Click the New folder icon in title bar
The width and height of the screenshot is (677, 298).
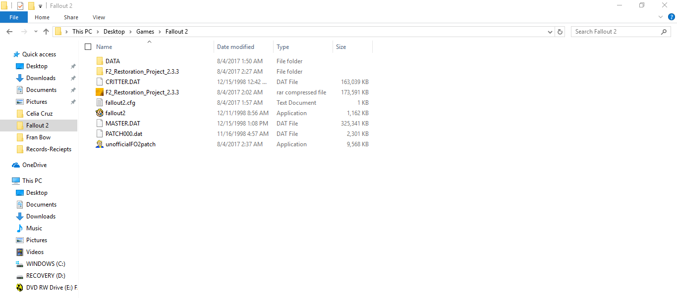tap(31, 6)
